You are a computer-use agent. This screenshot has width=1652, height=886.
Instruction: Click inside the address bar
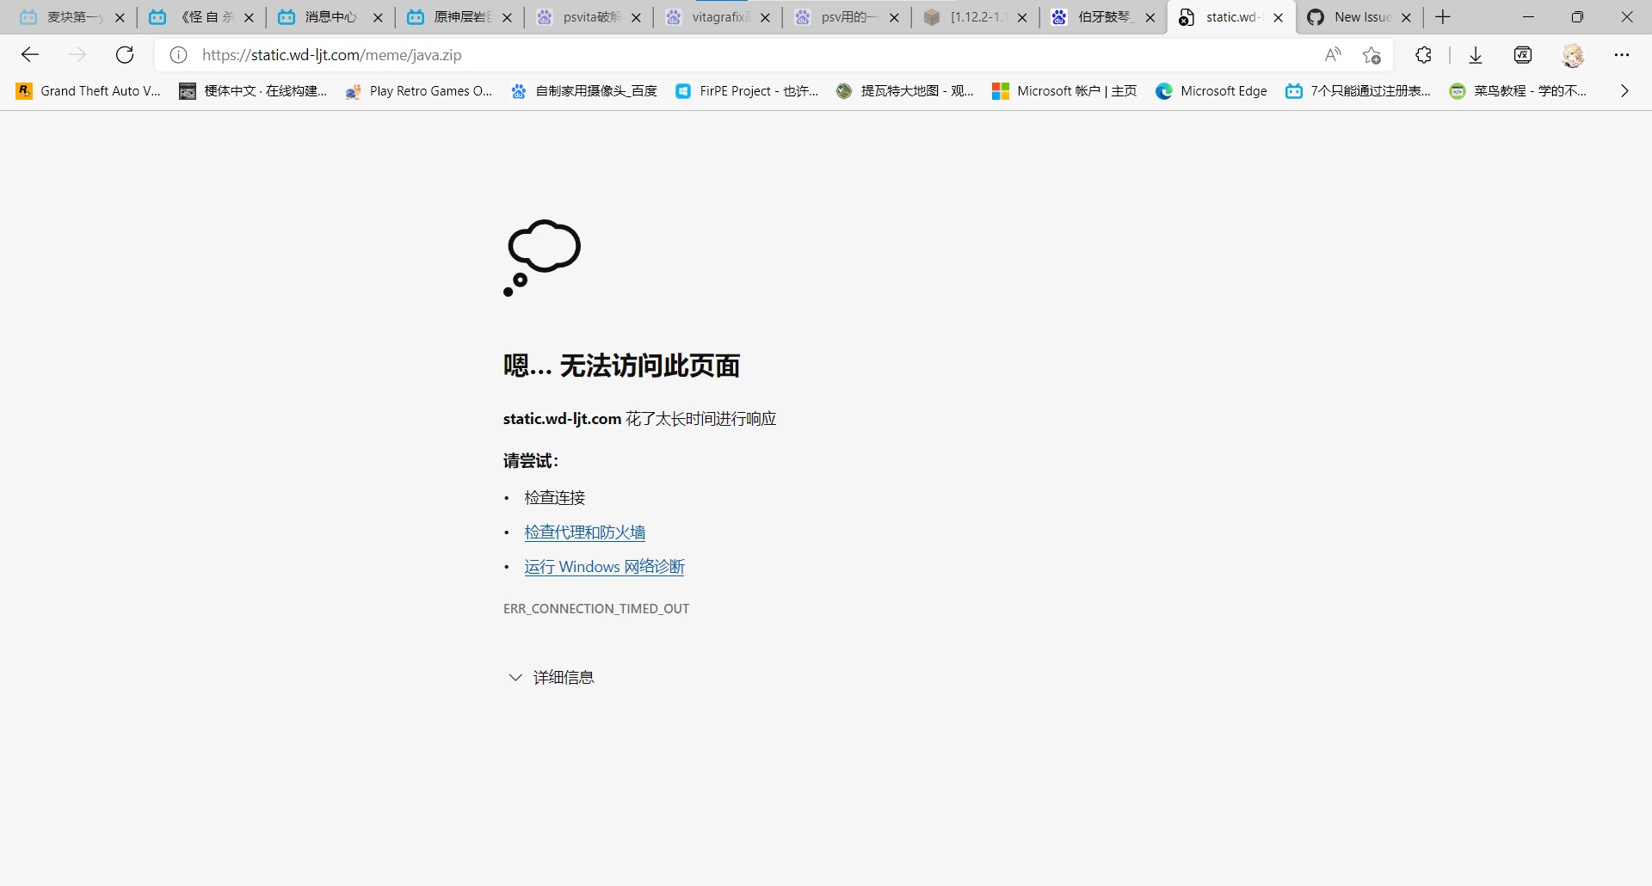click(602, 54)
